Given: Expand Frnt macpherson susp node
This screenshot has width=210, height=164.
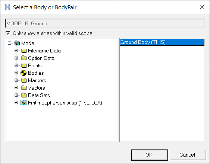Looking at the screenshot, I should (16, 103).
